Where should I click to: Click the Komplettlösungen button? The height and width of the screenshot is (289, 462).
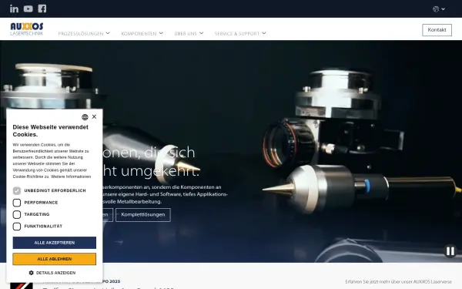click(x=143, y=215)
